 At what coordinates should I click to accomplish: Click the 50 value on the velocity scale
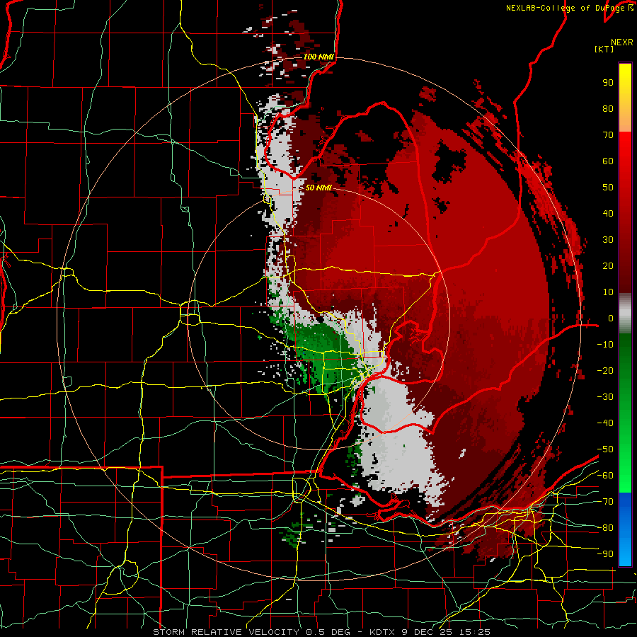point(608,188)
